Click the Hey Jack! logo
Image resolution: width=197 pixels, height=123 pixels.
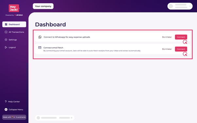pyautogui.click(x=14, y=8)
